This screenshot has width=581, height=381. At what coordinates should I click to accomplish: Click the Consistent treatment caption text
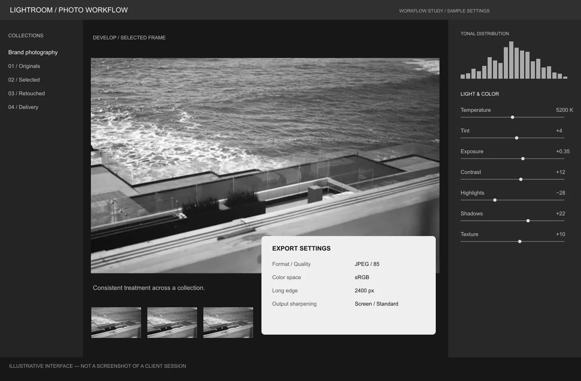149,288
